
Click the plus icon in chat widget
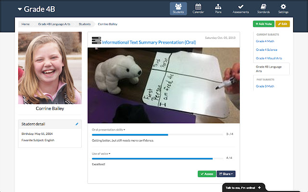(259, 187)
